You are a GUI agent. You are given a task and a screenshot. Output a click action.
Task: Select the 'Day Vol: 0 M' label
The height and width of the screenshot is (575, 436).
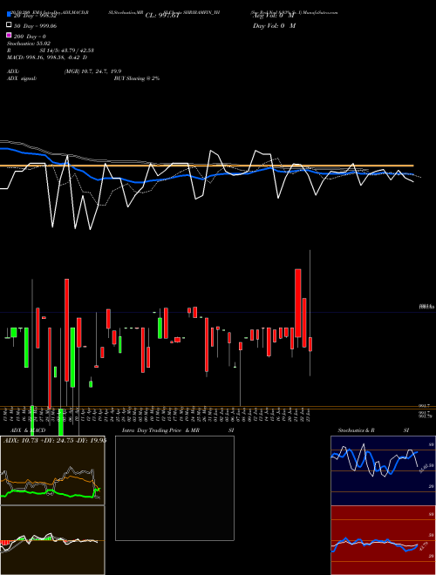point(274,25)
